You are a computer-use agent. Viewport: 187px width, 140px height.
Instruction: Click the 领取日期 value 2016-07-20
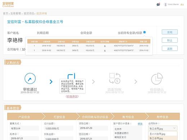pos(93,128)
